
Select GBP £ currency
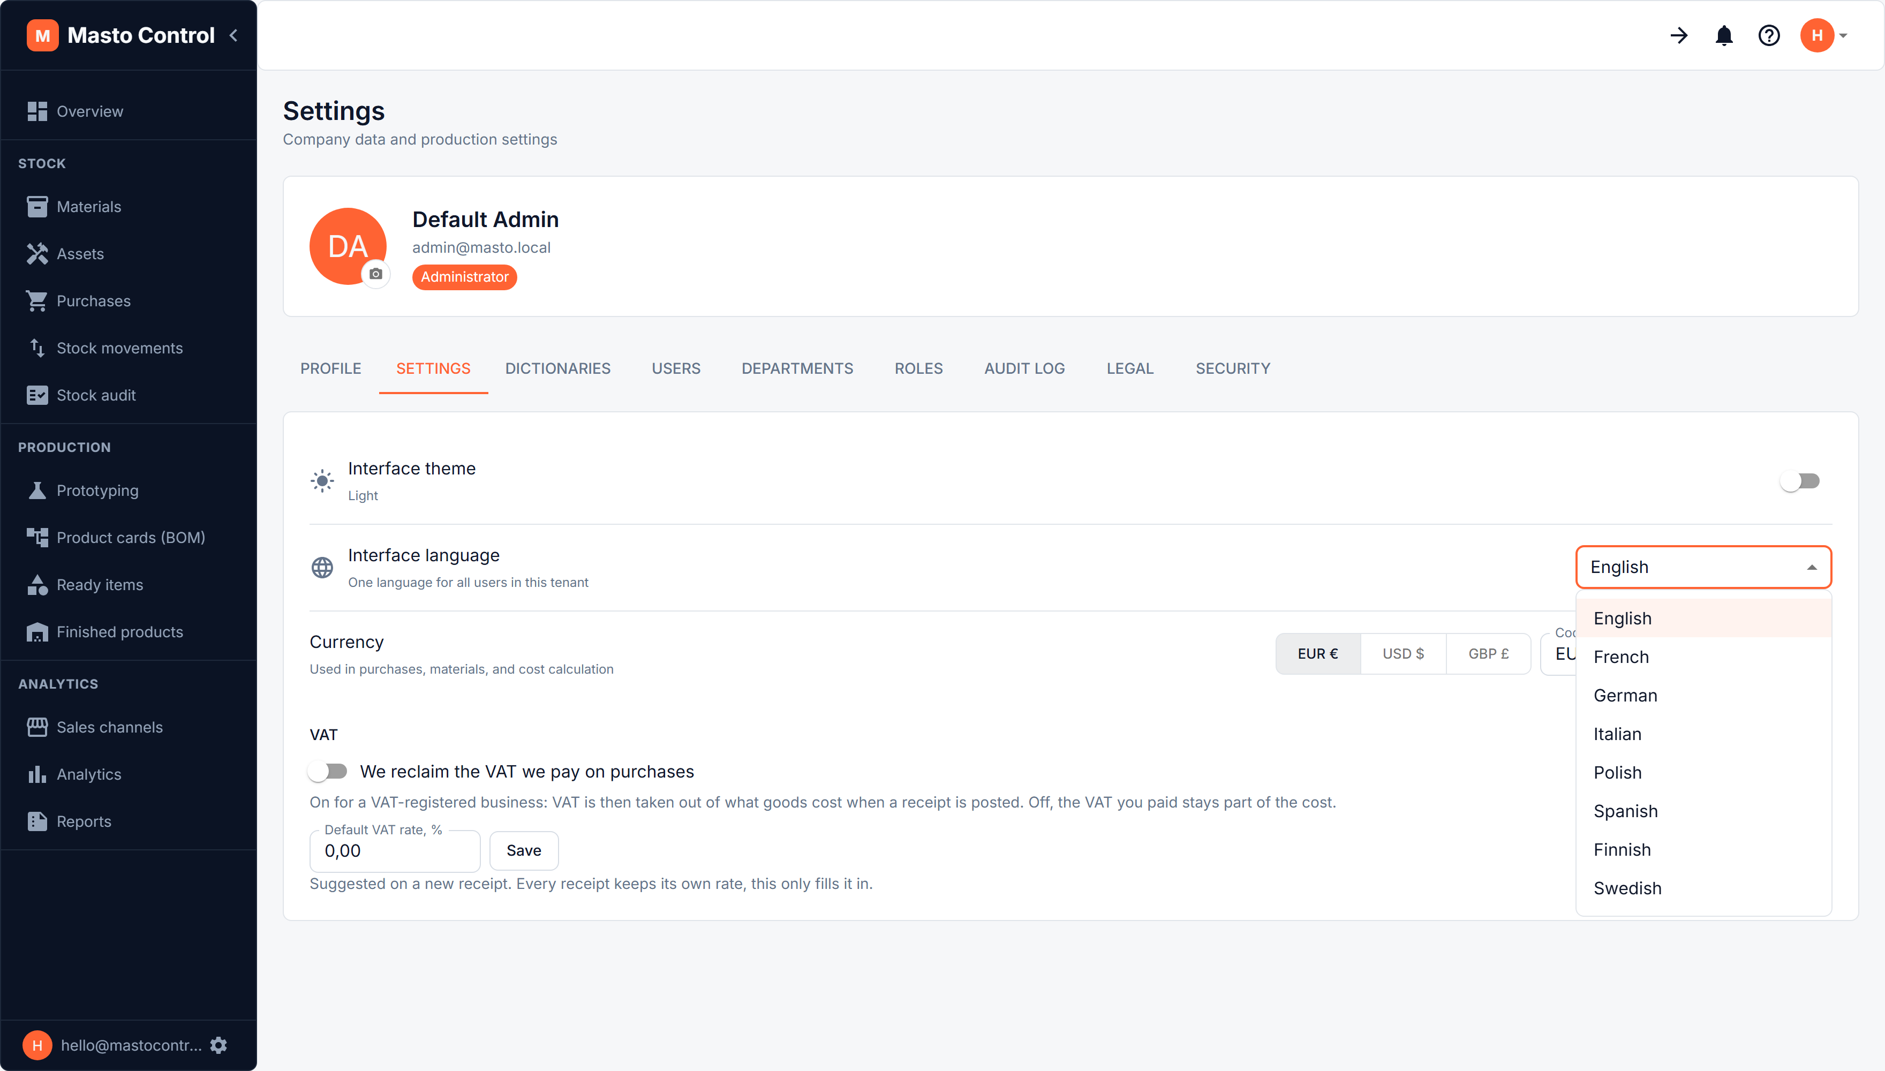1489,654
